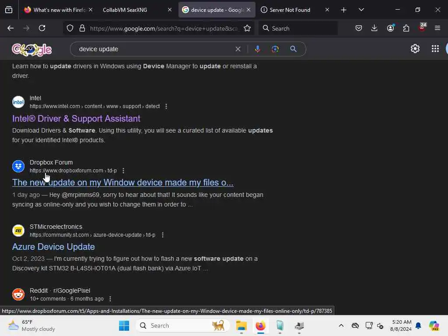Viewport: 448px width, 336px height.
Task: Open more options for Dropbox Forum result
Action: coord(123,171)
